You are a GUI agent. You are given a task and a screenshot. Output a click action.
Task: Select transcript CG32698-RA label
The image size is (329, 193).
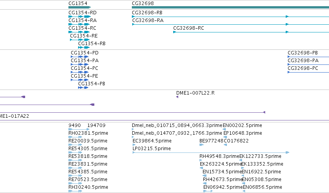(148, 20)
